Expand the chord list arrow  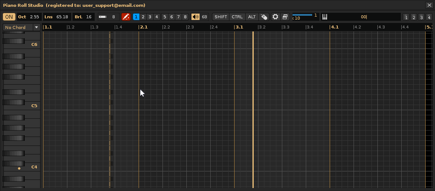[x=36, y=27]
